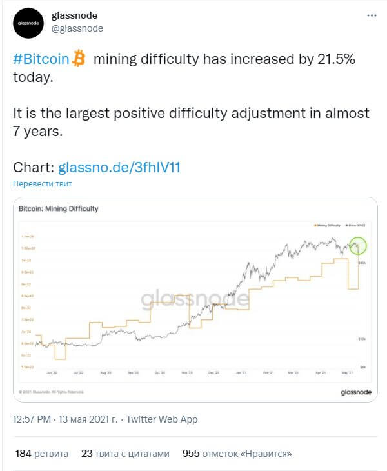Open the Bitcoin Mining Difficulty chart image
387x471 pixels.
[195, 299]
